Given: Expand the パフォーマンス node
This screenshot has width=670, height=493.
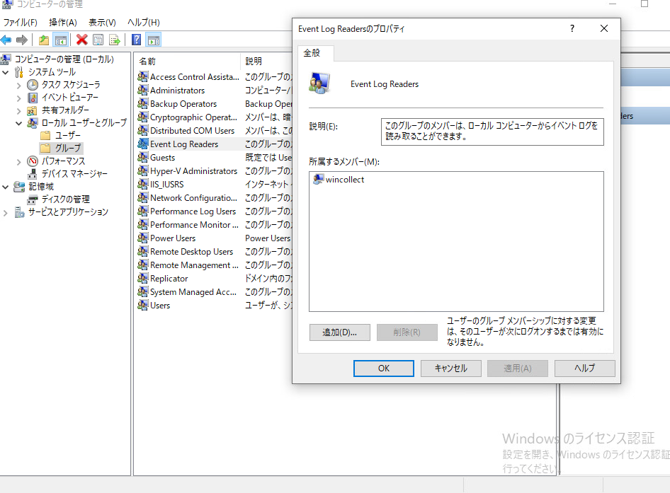Looking at the screenshot, I should point(18,161).
